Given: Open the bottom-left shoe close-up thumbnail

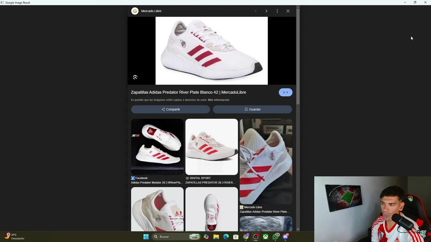Looking at the screenshot, I should click(157, 209).
